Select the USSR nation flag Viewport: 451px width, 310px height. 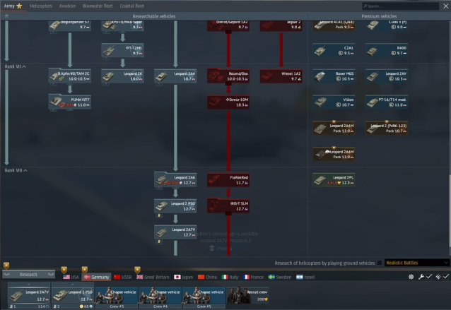coord(122,277)
